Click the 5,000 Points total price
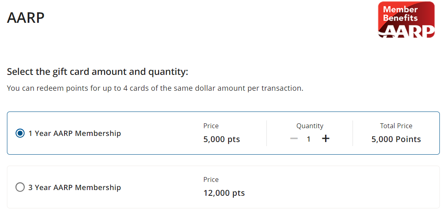Viewport: 448px width, 210px height. [x=396, y=139]
